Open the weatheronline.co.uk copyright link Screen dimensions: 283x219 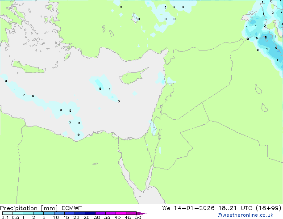pyautogui.click(x=246, y=215)
